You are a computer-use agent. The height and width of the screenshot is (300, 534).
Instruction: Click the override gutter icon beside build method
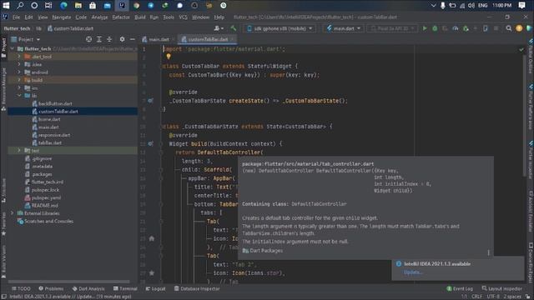150,144
